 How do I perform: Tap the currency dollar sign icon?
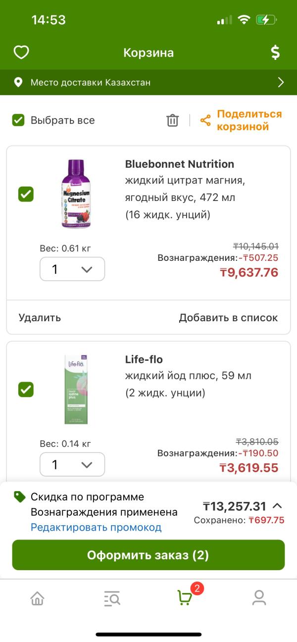point(275,52)
